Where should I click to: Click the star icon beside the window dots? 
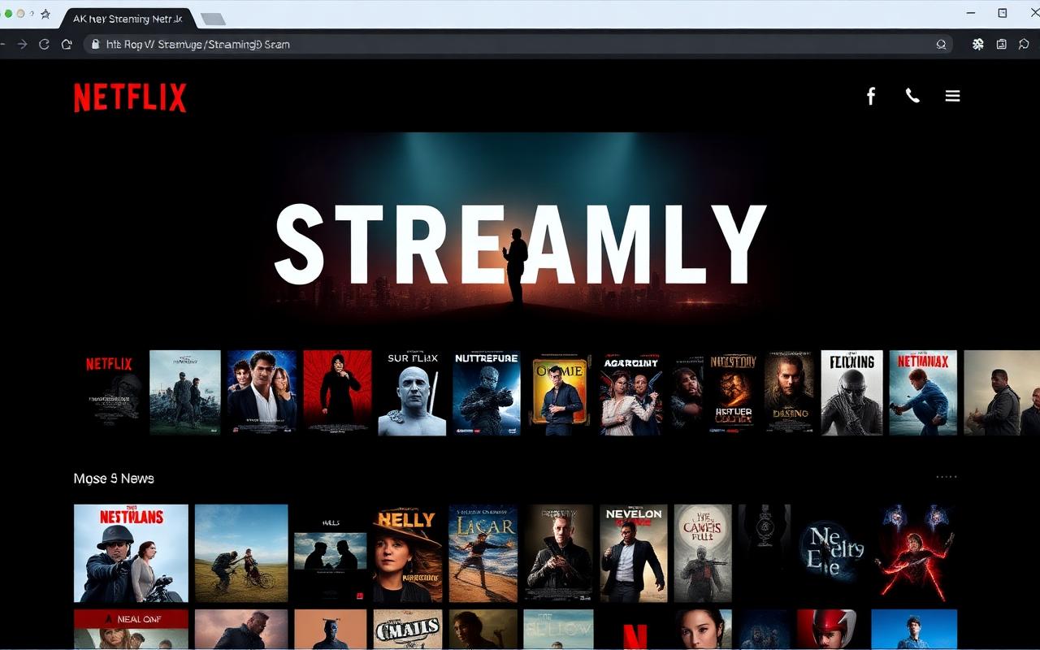point(45,14)
